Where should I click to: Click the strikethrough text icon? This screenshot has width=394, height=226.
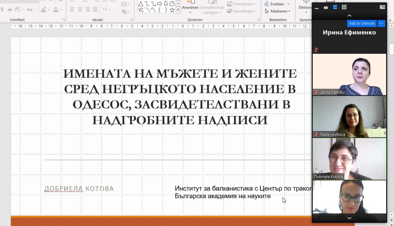tap(10, 10)
